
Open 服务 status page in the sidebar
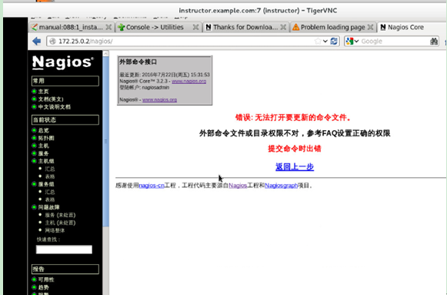[43, 153]
